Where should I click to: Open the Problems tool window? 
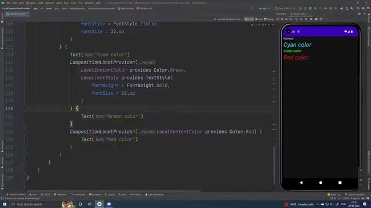point(60,195)
